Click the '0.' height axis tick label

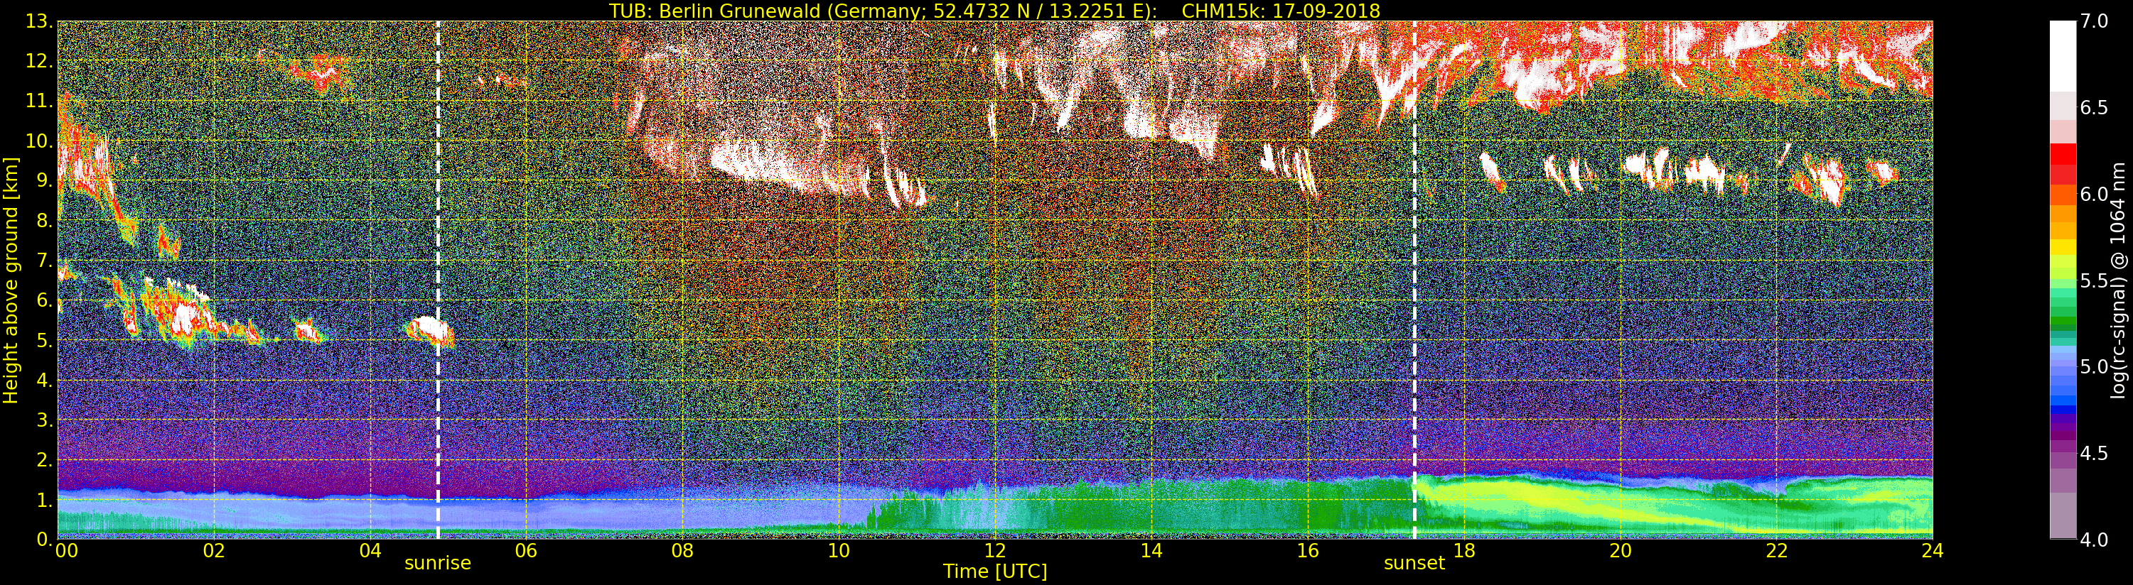45,539
